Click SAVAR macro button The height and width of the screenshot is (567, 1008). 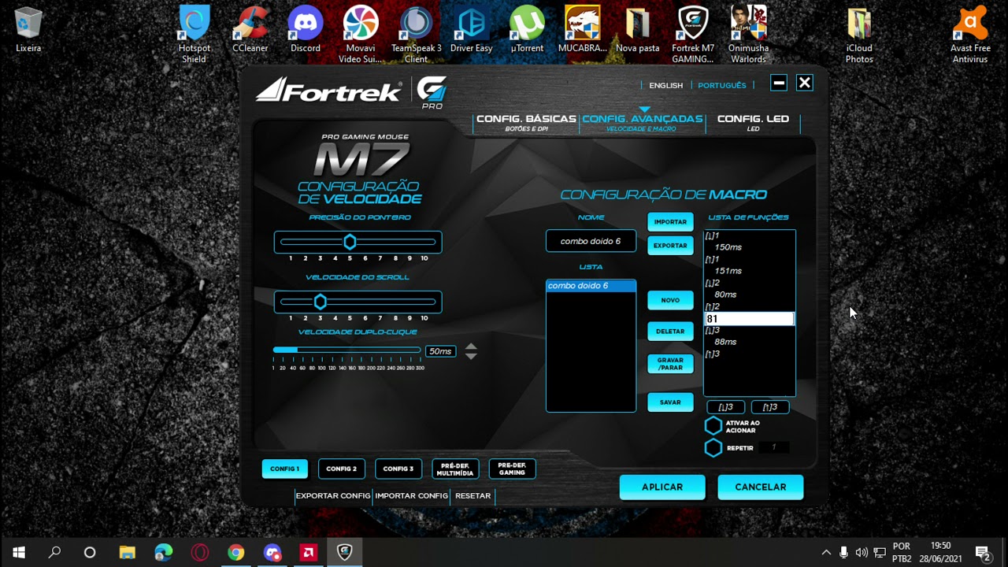pos(670,402)
